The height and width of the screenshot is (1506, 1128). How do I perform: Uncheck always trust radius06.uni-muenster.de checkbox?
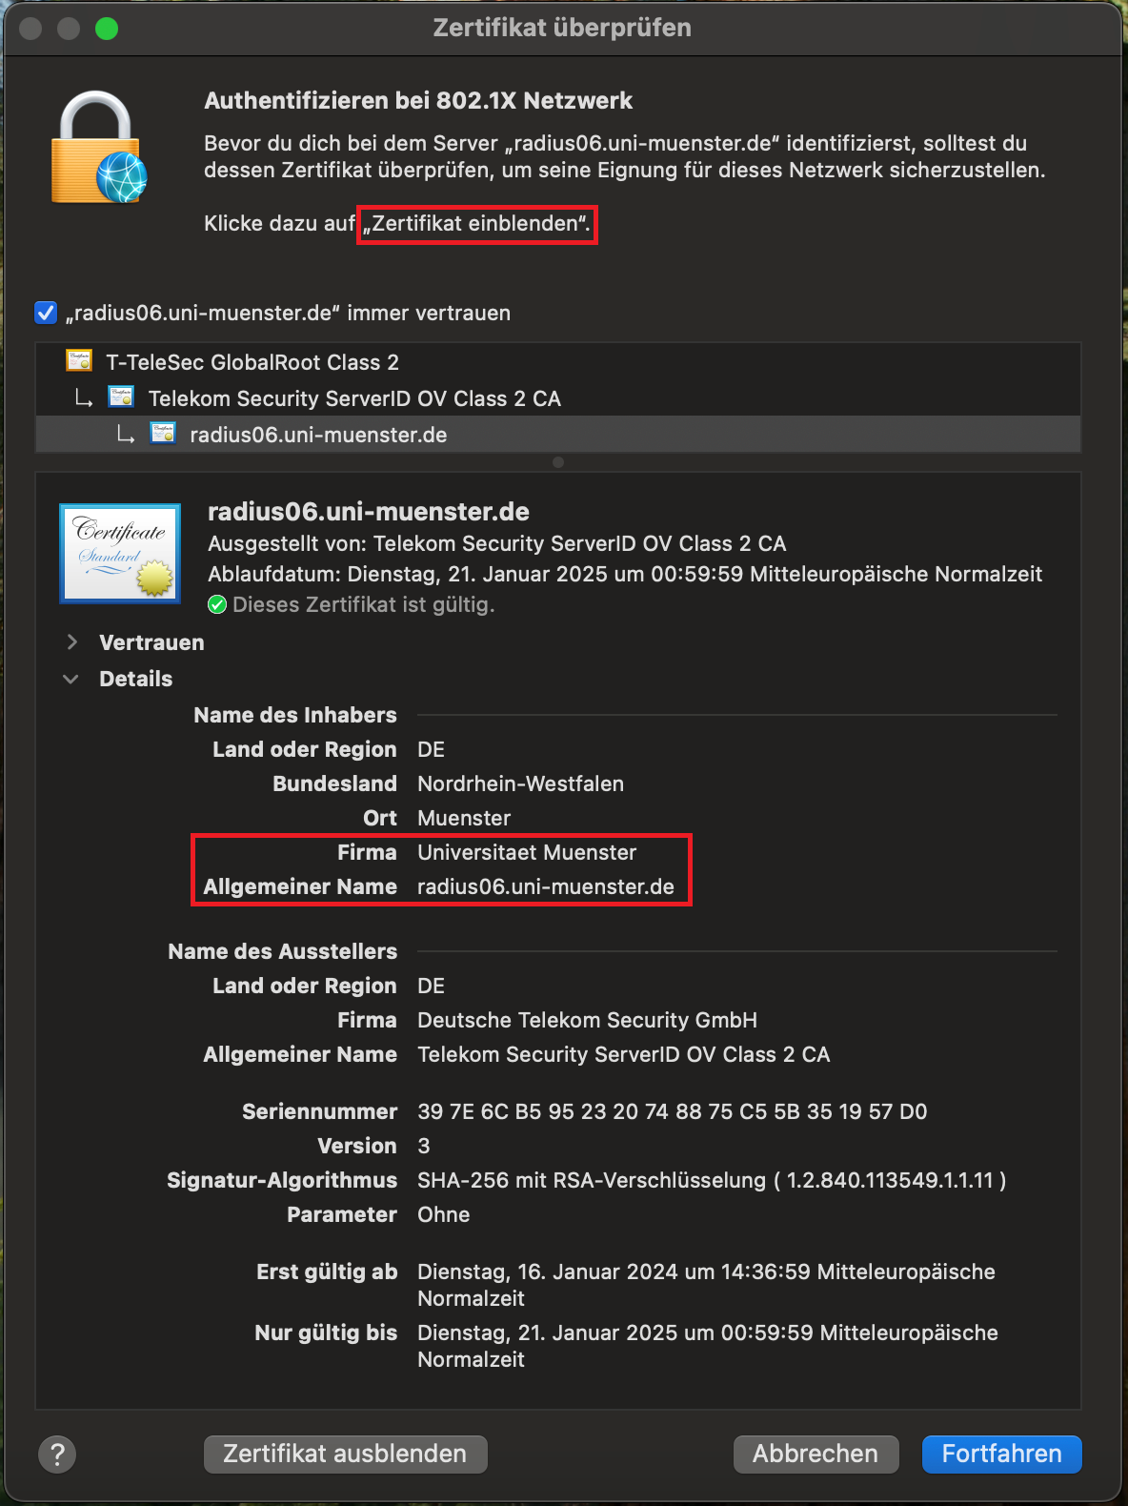tap(46, 313)
